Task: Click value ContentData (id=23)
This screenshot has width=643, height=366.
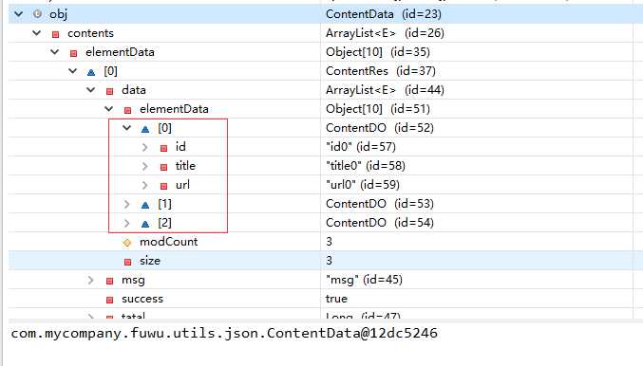Action: point(384,14)
